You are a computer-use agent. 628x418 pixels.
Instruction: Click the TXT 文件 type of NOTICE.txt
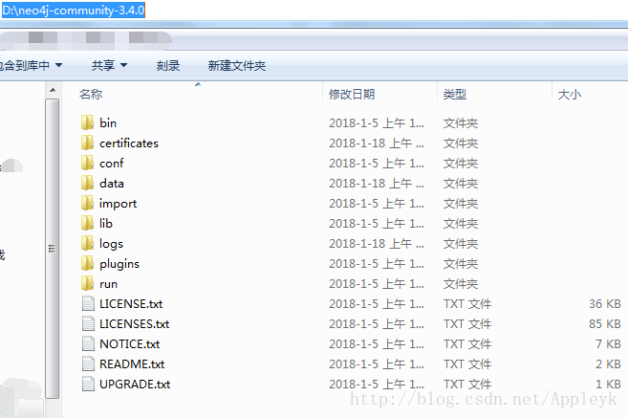(467, 343)
